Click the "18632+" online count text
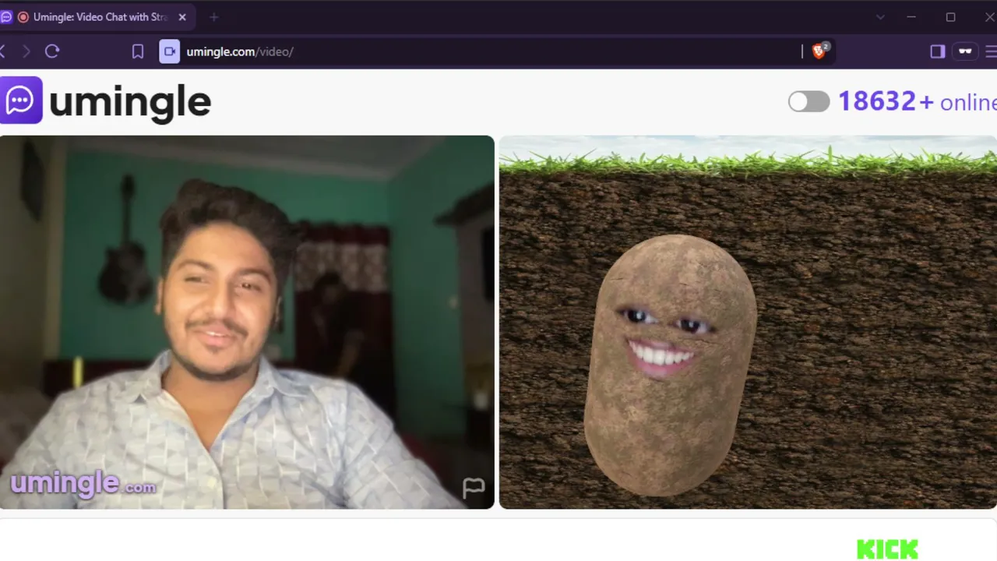The image size is (997, 561). click(x=886, y=101)
